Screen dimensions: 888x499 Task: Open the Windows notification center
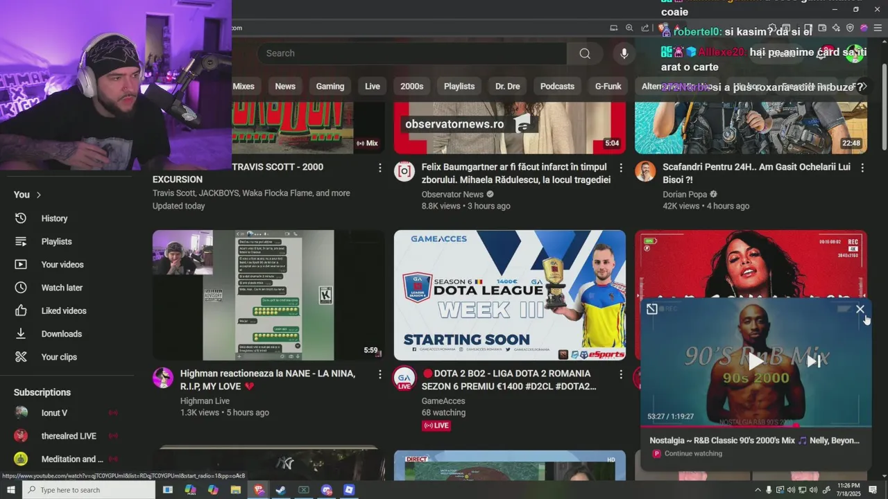point(873,490)
